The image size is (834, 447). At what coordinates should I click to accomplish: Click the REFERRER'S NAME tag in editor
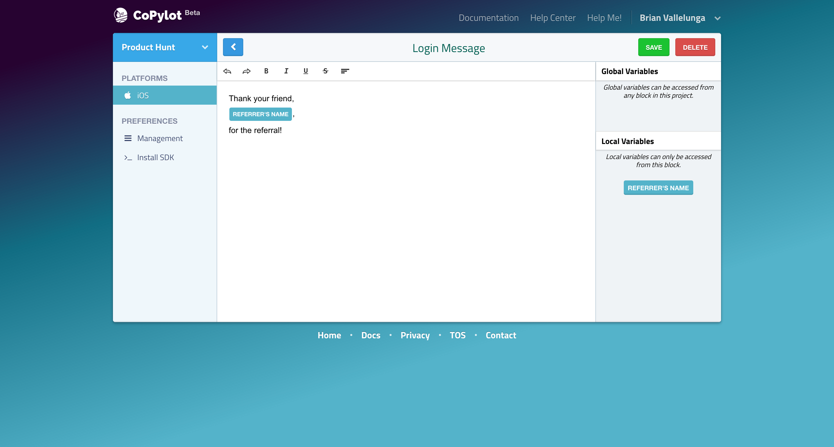260,114
